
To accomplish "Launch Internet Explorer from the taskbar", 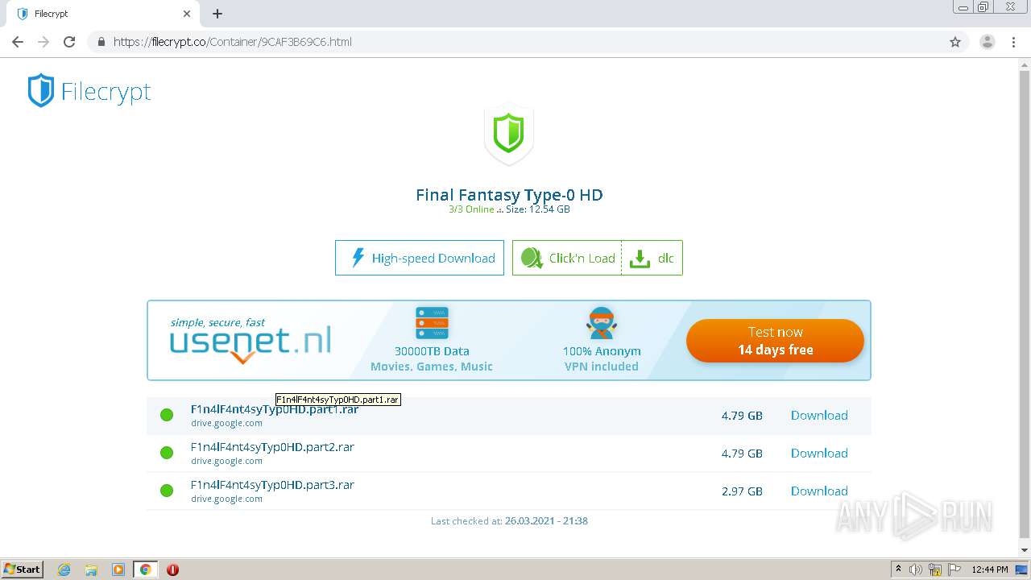I will [x=64, y=570].
